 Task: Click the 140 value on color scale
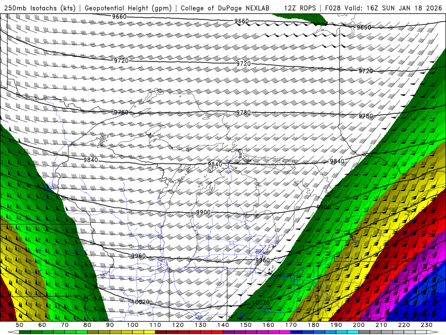[223, 325]
